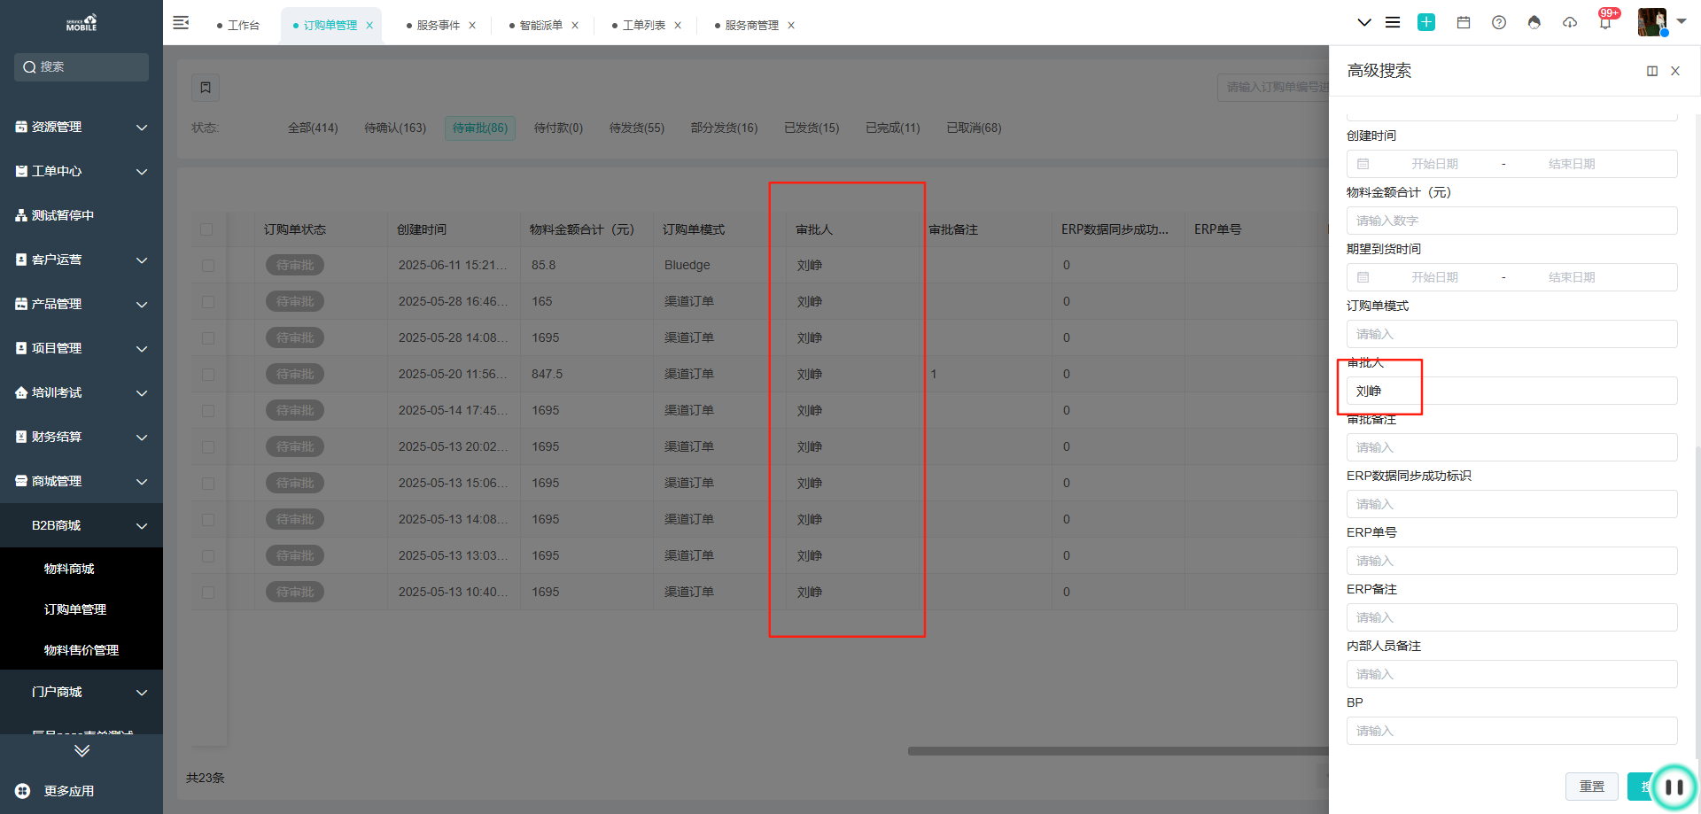The height and width of the screenshot is (814, 1701).
Task: Open the tab list dropdown chevron
Action: click(x=1364, y=23)
